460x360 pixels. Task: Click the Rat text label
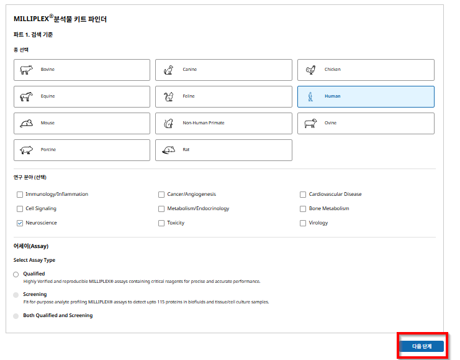[186, 150]
